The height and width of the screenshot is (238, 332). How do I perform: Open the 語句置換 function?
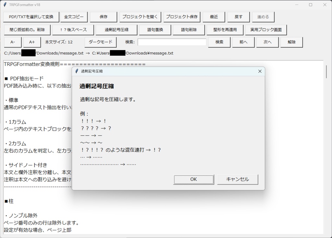click(155, 30)
